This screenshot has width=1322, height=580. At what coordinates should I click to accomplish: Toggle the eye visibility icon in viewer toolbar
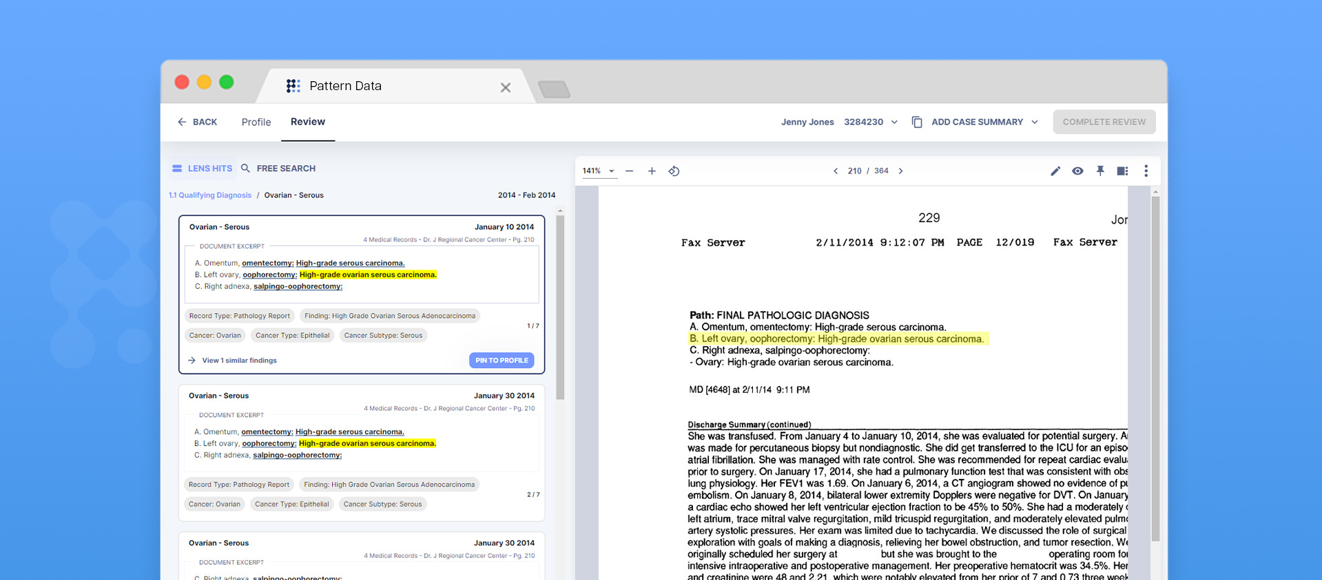coord(1077,171)
